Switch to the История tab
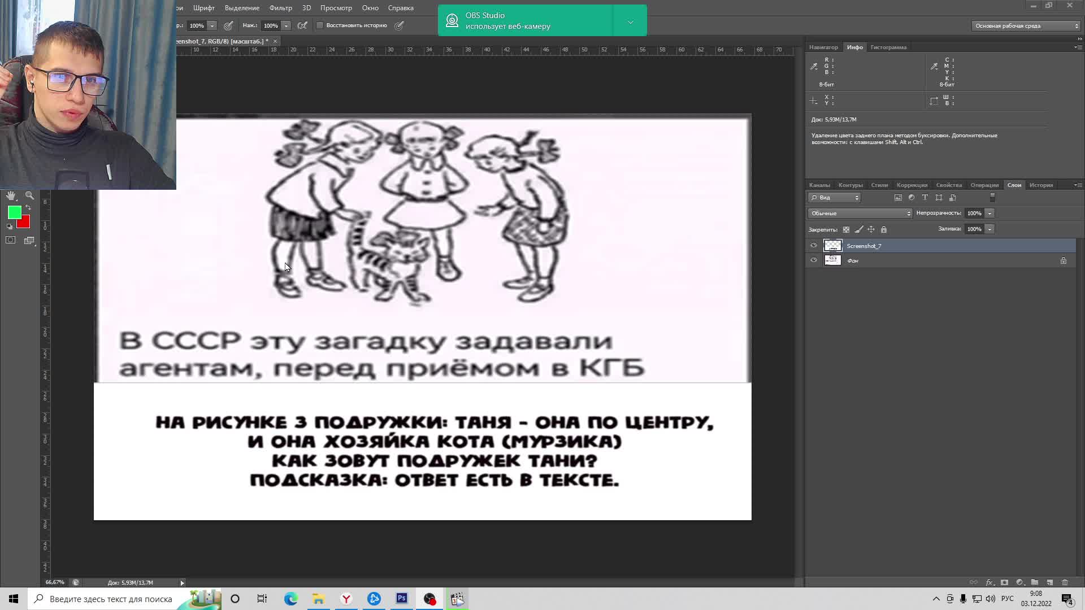 [x=1041, y=185]
